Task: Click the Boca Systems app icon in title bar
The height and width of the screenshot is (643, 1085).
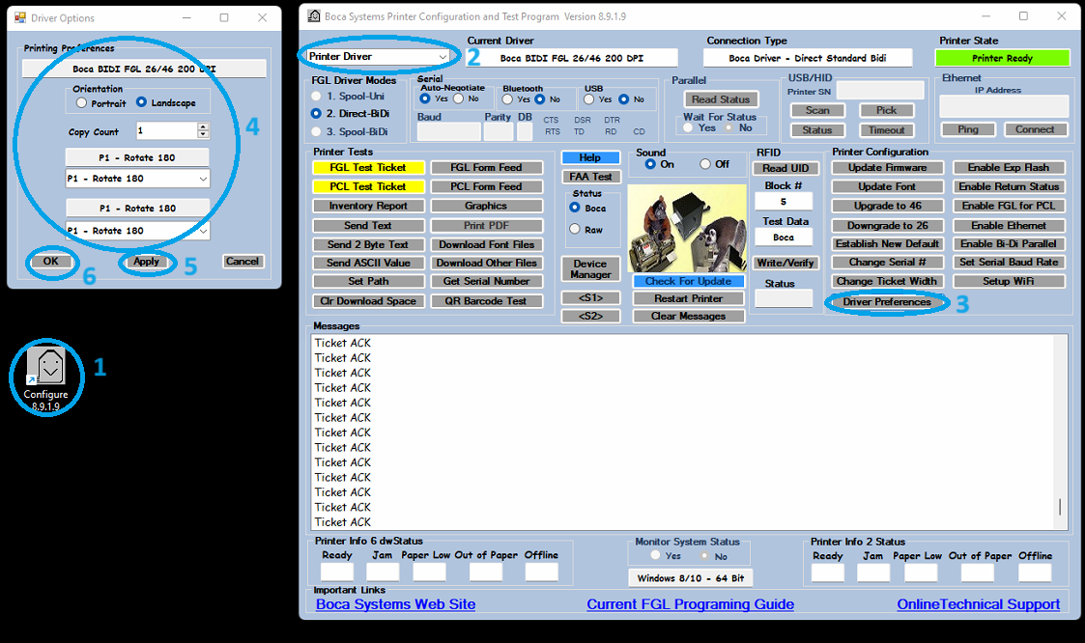Action: (x=313, y=16)
